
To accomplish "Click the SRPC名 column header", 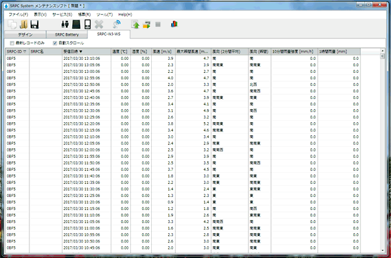I will 46,51.
